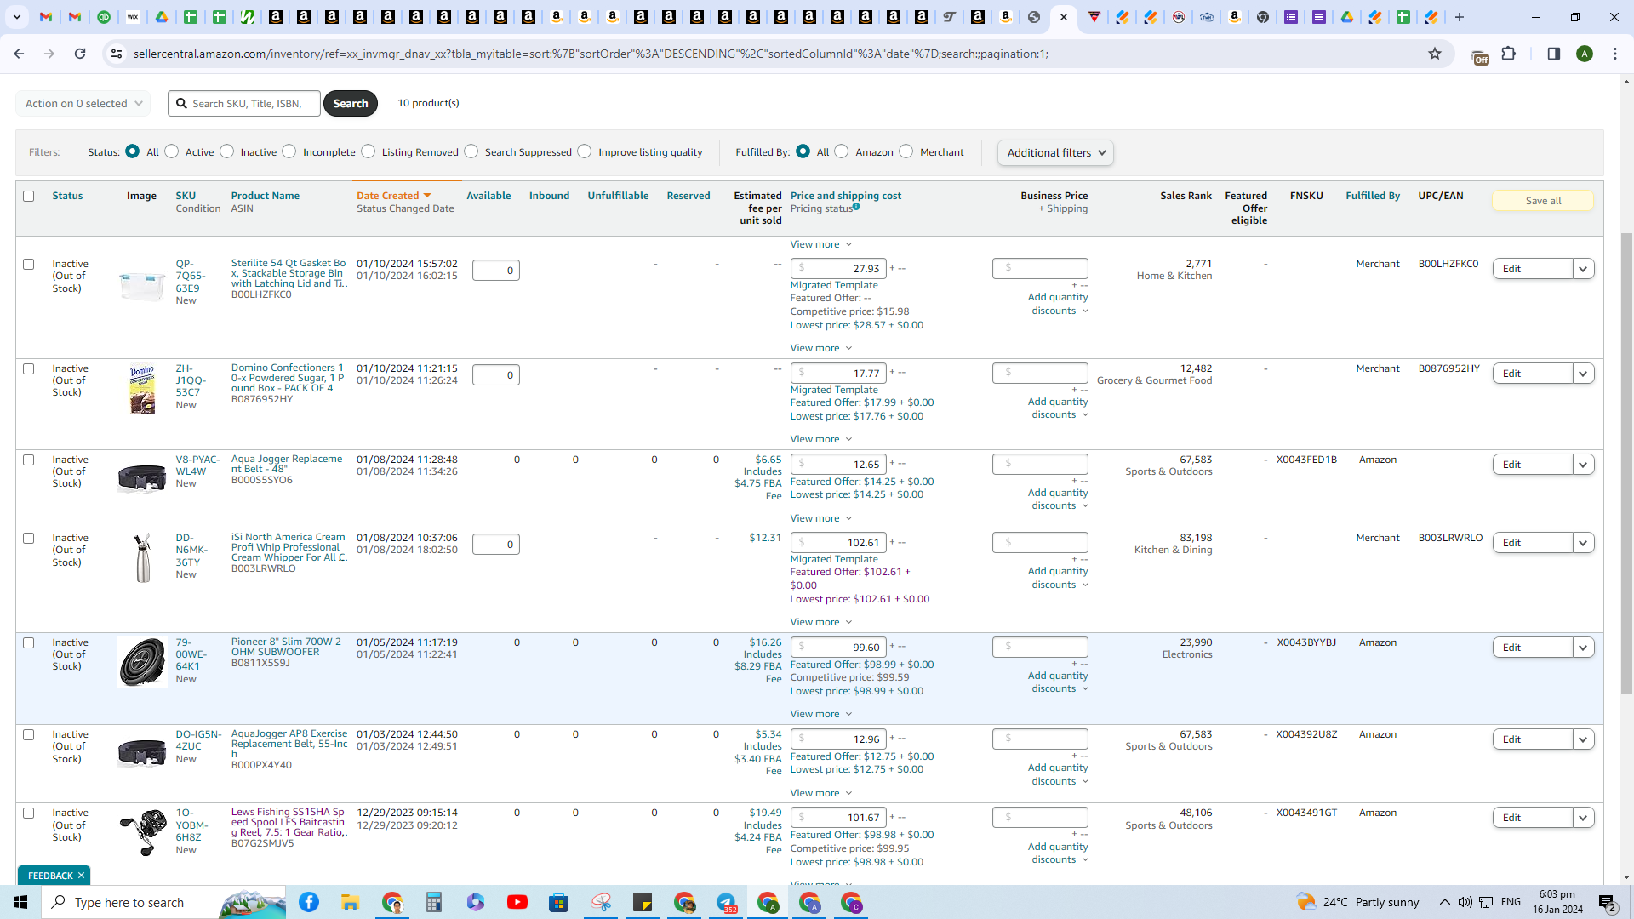This screenshot has width=1634, height=919.
Task: Sort by the Status column header
Action: point(67,196)
